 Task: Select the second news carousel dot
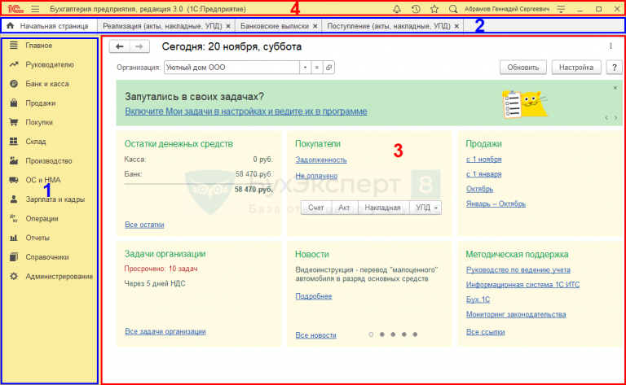coord(382,335)
